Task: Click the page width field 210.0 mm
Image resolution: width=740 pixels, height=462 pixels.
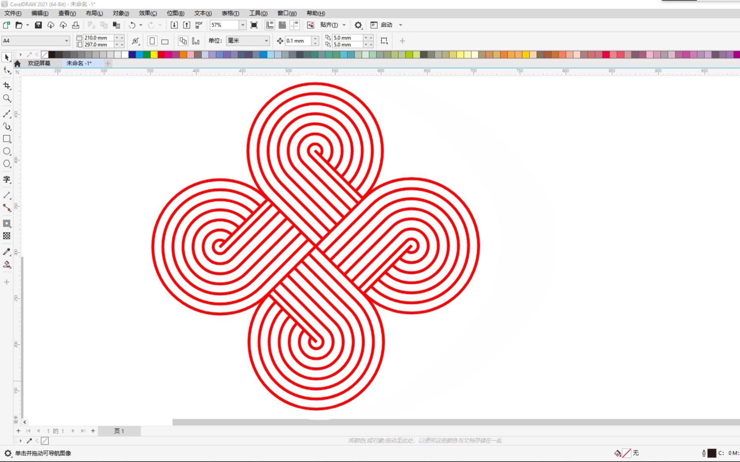Action: click(98, 38)
